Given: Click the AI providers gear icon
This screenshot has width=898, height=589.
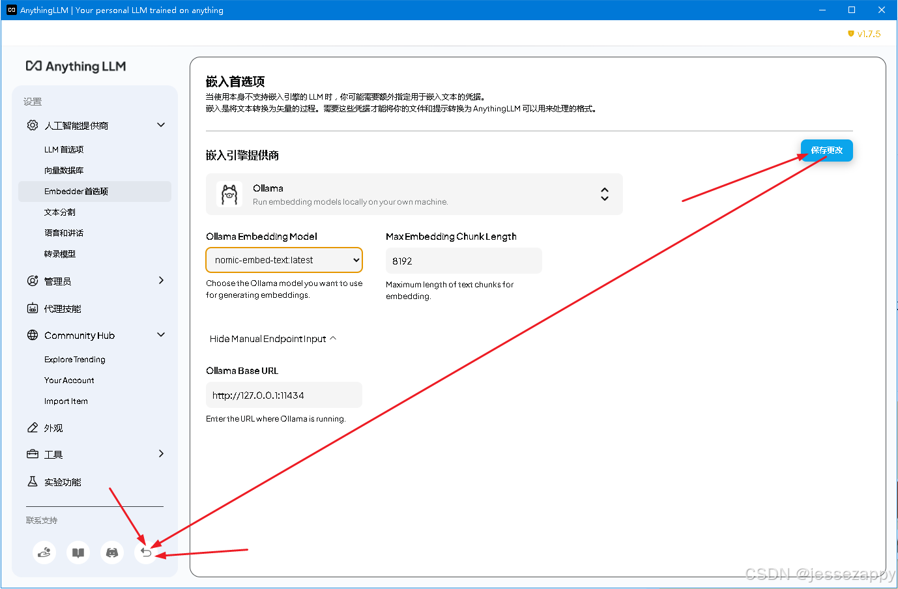Looking at the screenshot, I should [x=33, y=125].
